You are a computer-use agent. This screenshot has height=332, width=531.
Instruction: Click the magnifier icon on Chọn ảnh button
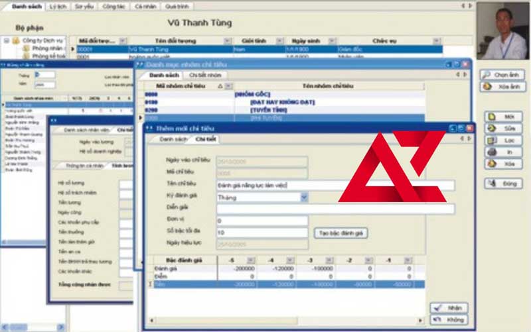coord(487,75)
